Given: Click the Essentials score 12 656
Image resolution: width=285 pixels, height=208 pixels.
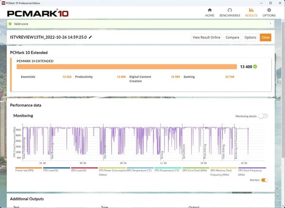Looking at the screenshot, I should [67, 77].
